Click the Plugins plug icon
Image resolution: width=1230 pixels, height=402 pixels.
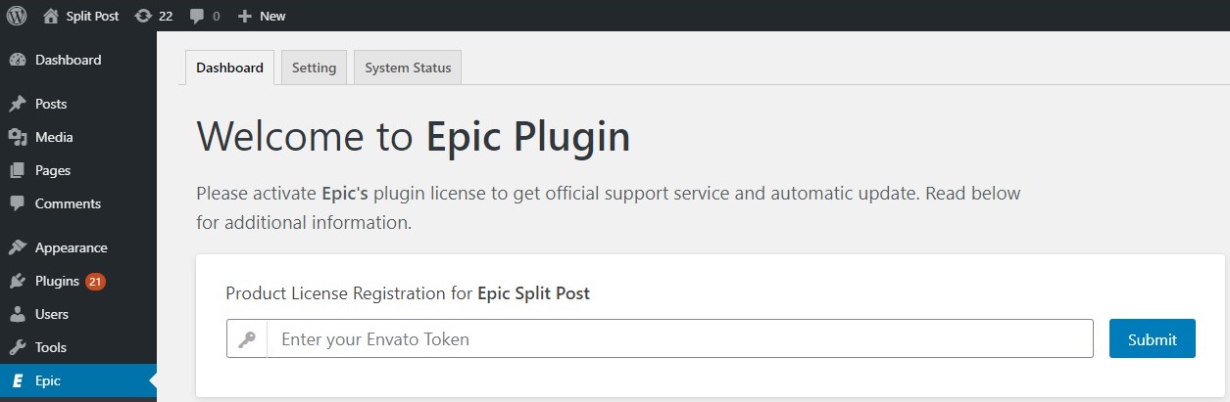click(x=17, y=281)
